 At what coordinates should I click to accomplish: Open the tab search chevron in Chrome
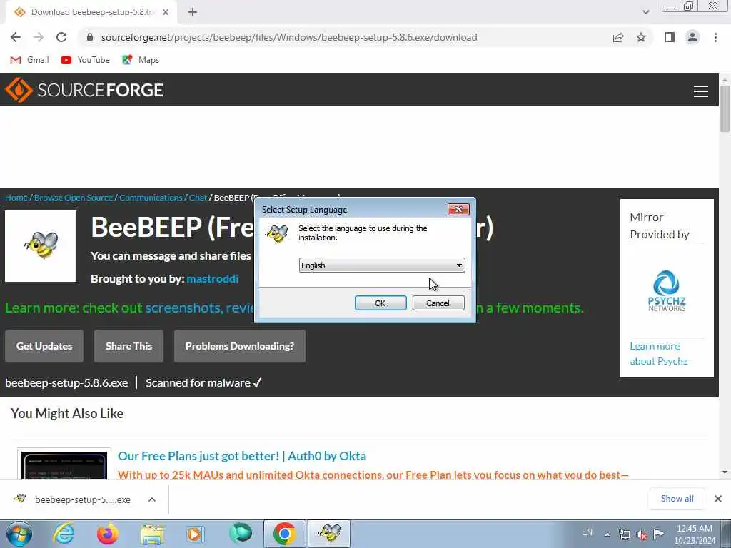(x=645, y=12)
